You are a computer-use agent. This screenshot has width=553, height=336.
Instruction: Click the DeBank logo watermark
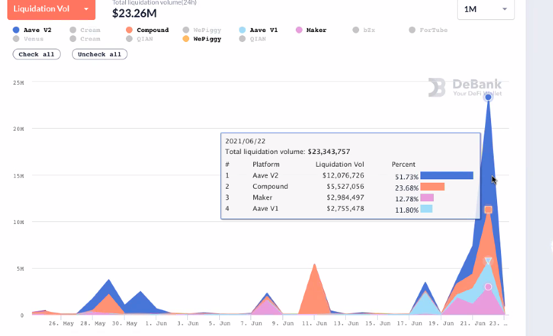pyautogui.click(x=464, y=87)
